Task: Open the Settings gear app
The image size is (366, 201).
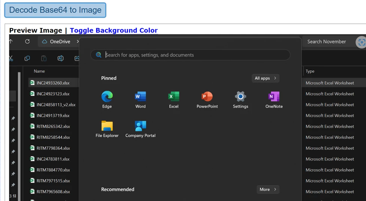Action: (x=240, y=100)
